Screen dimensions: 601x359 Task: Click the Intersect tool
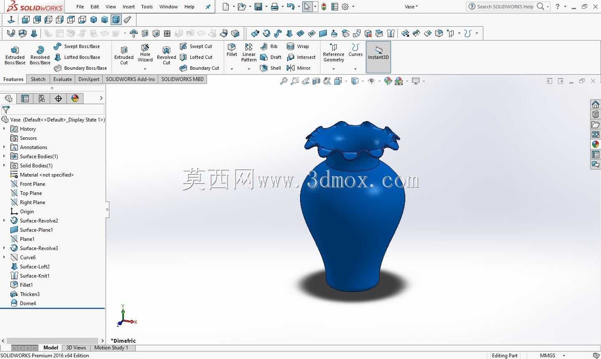[301, 57]
